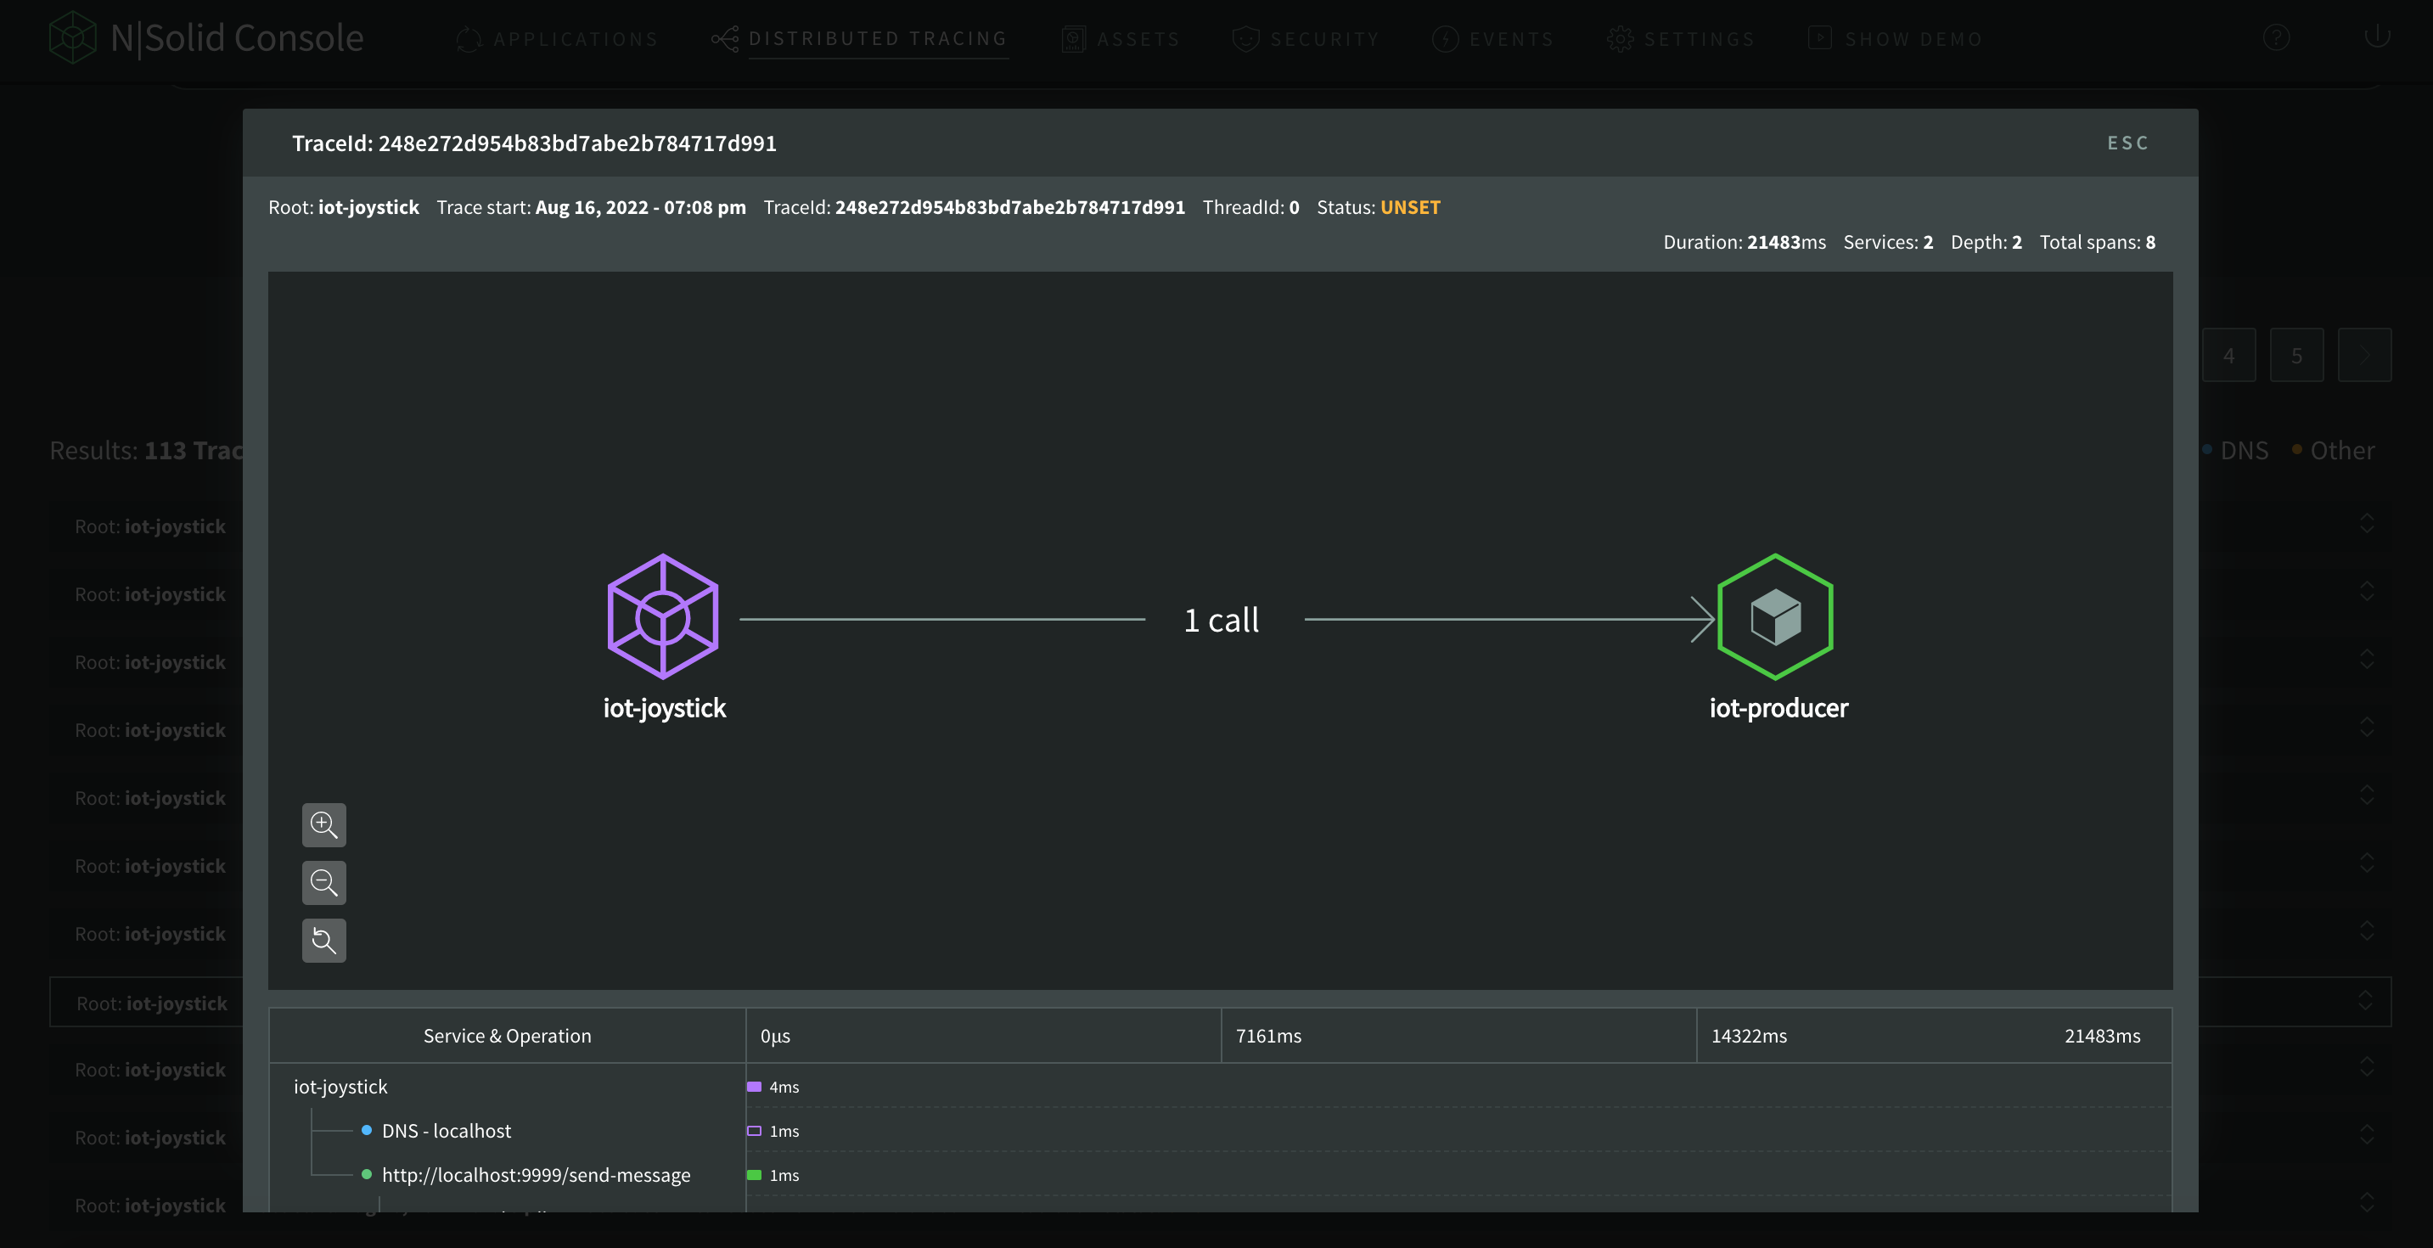Select the purple iot-joystick service node

tap(663, 617)
